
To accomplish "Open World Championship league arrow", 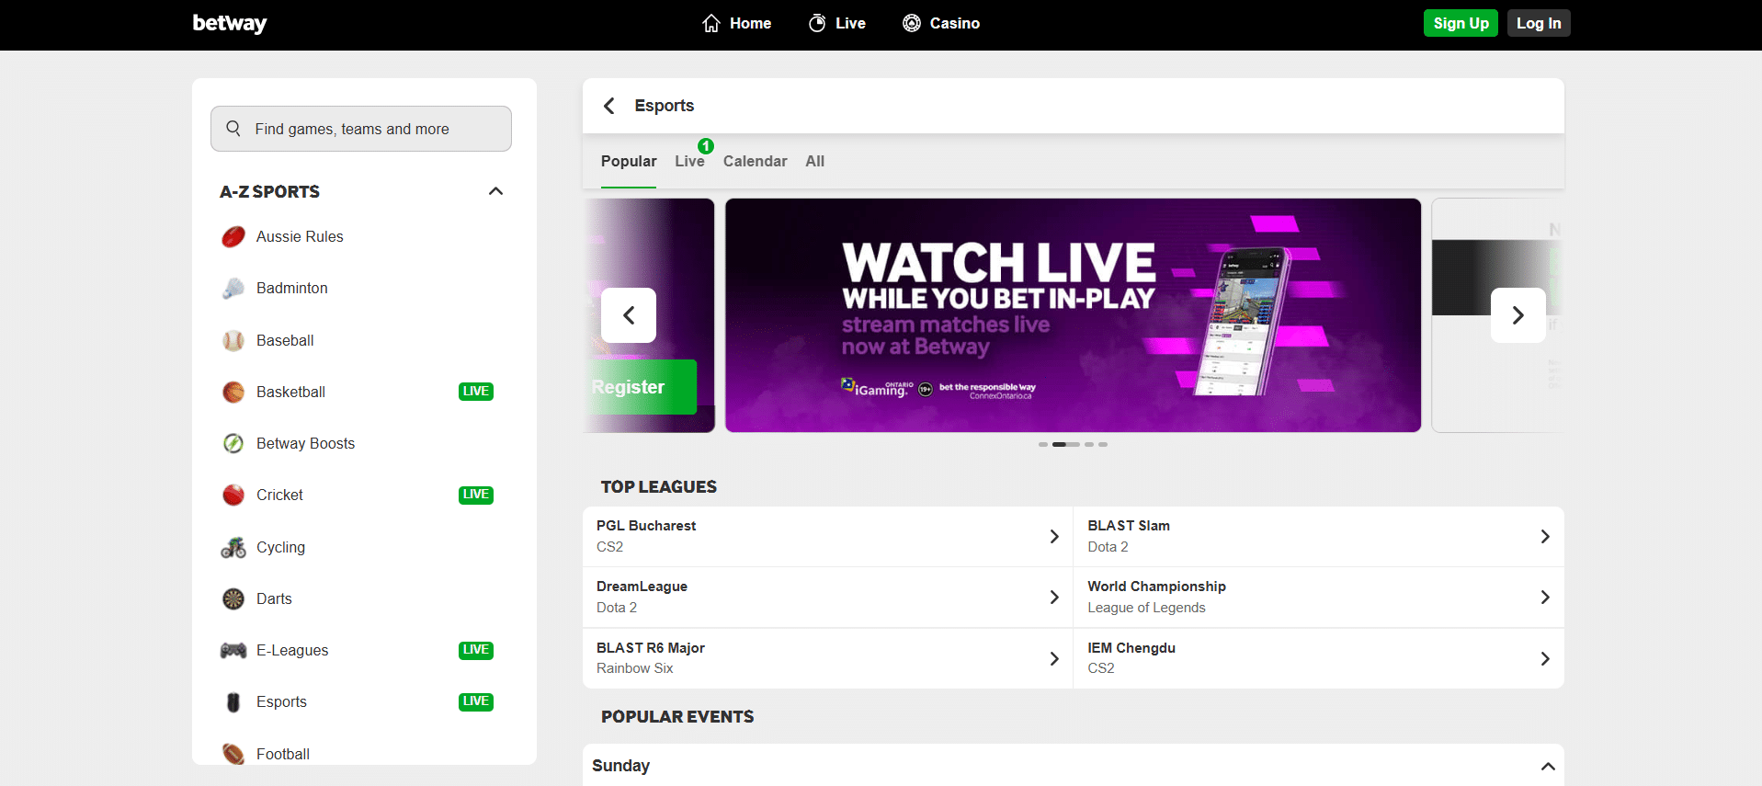I will pyautogui.click(x=1545, y=598).
